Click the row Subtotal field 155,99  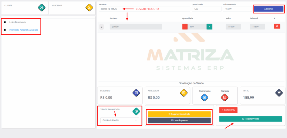pyautogui.click(x=257, y=27)
